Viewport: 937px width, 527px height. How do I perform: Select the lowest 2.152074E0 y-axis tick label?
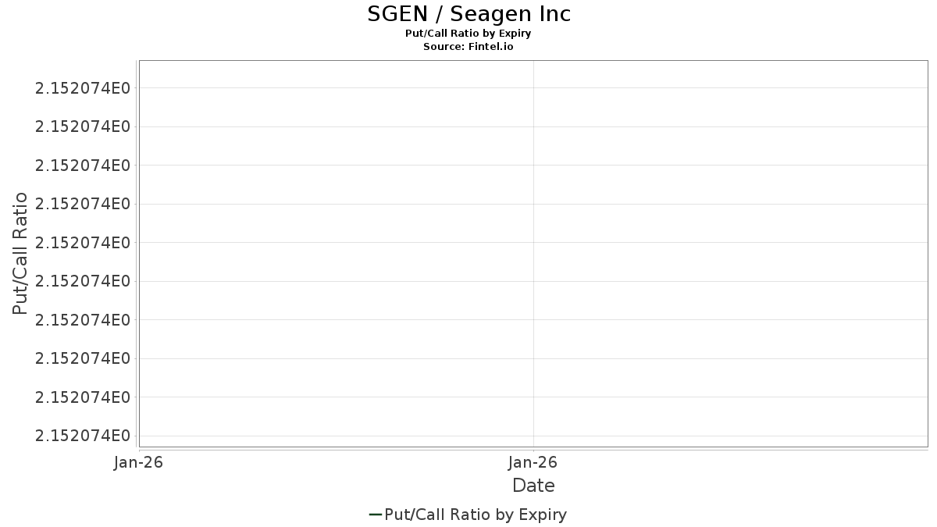82,436
